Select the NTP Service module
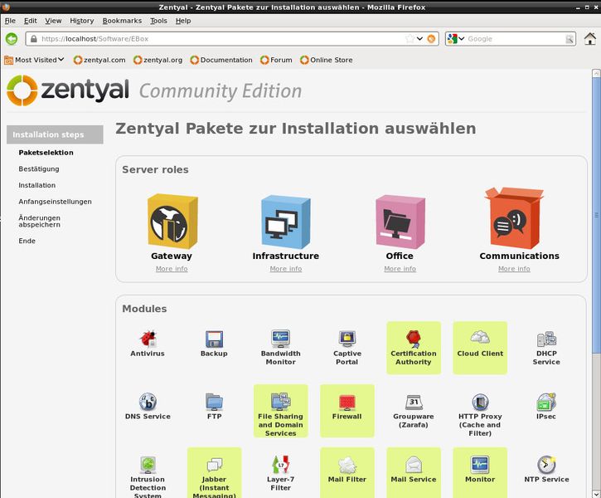Image resolution: width=601 pixels, height=498 pixels. [x=546, y=470]
